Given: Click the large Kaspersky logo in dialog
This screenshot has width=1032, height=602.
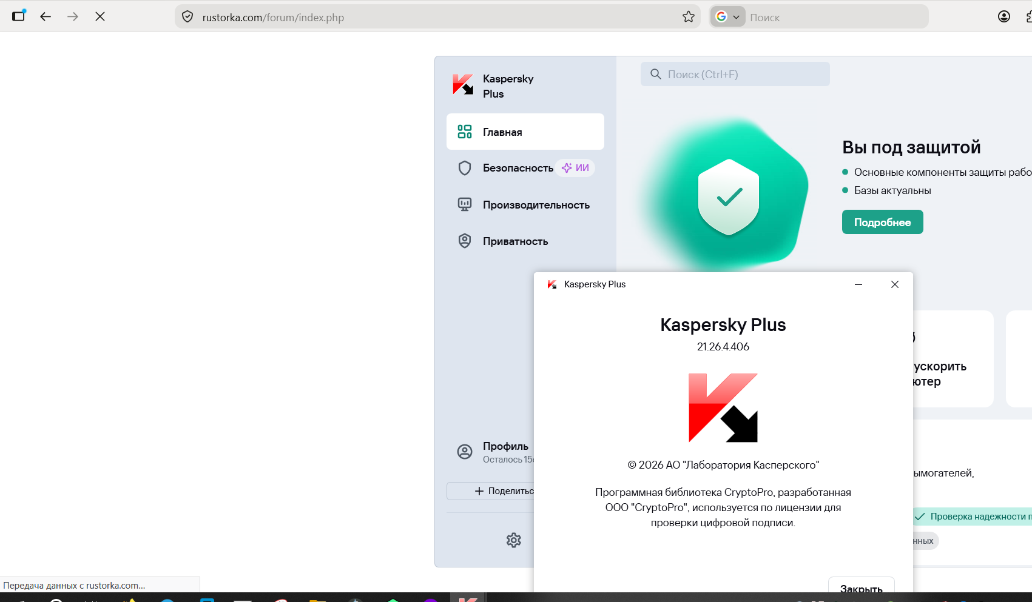Looking at the screenshot, I should [723, 407].
